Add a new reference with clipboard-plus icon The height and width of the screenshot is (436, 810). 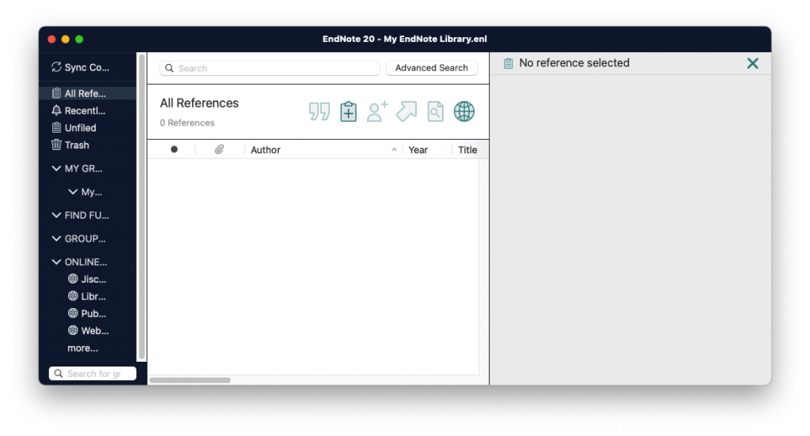click(348, 111)
